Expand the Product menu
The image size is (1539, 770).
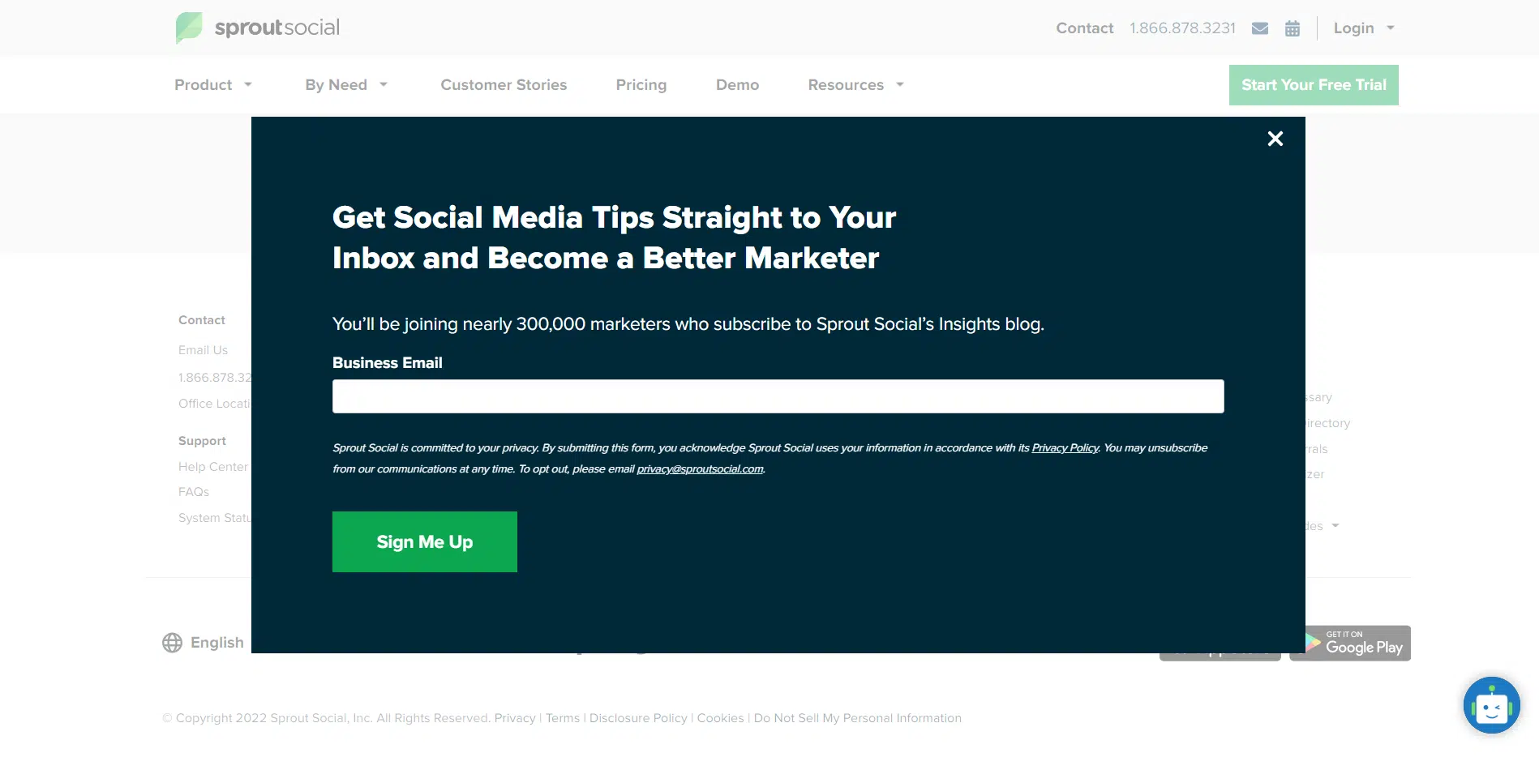(x=213, y=85)
